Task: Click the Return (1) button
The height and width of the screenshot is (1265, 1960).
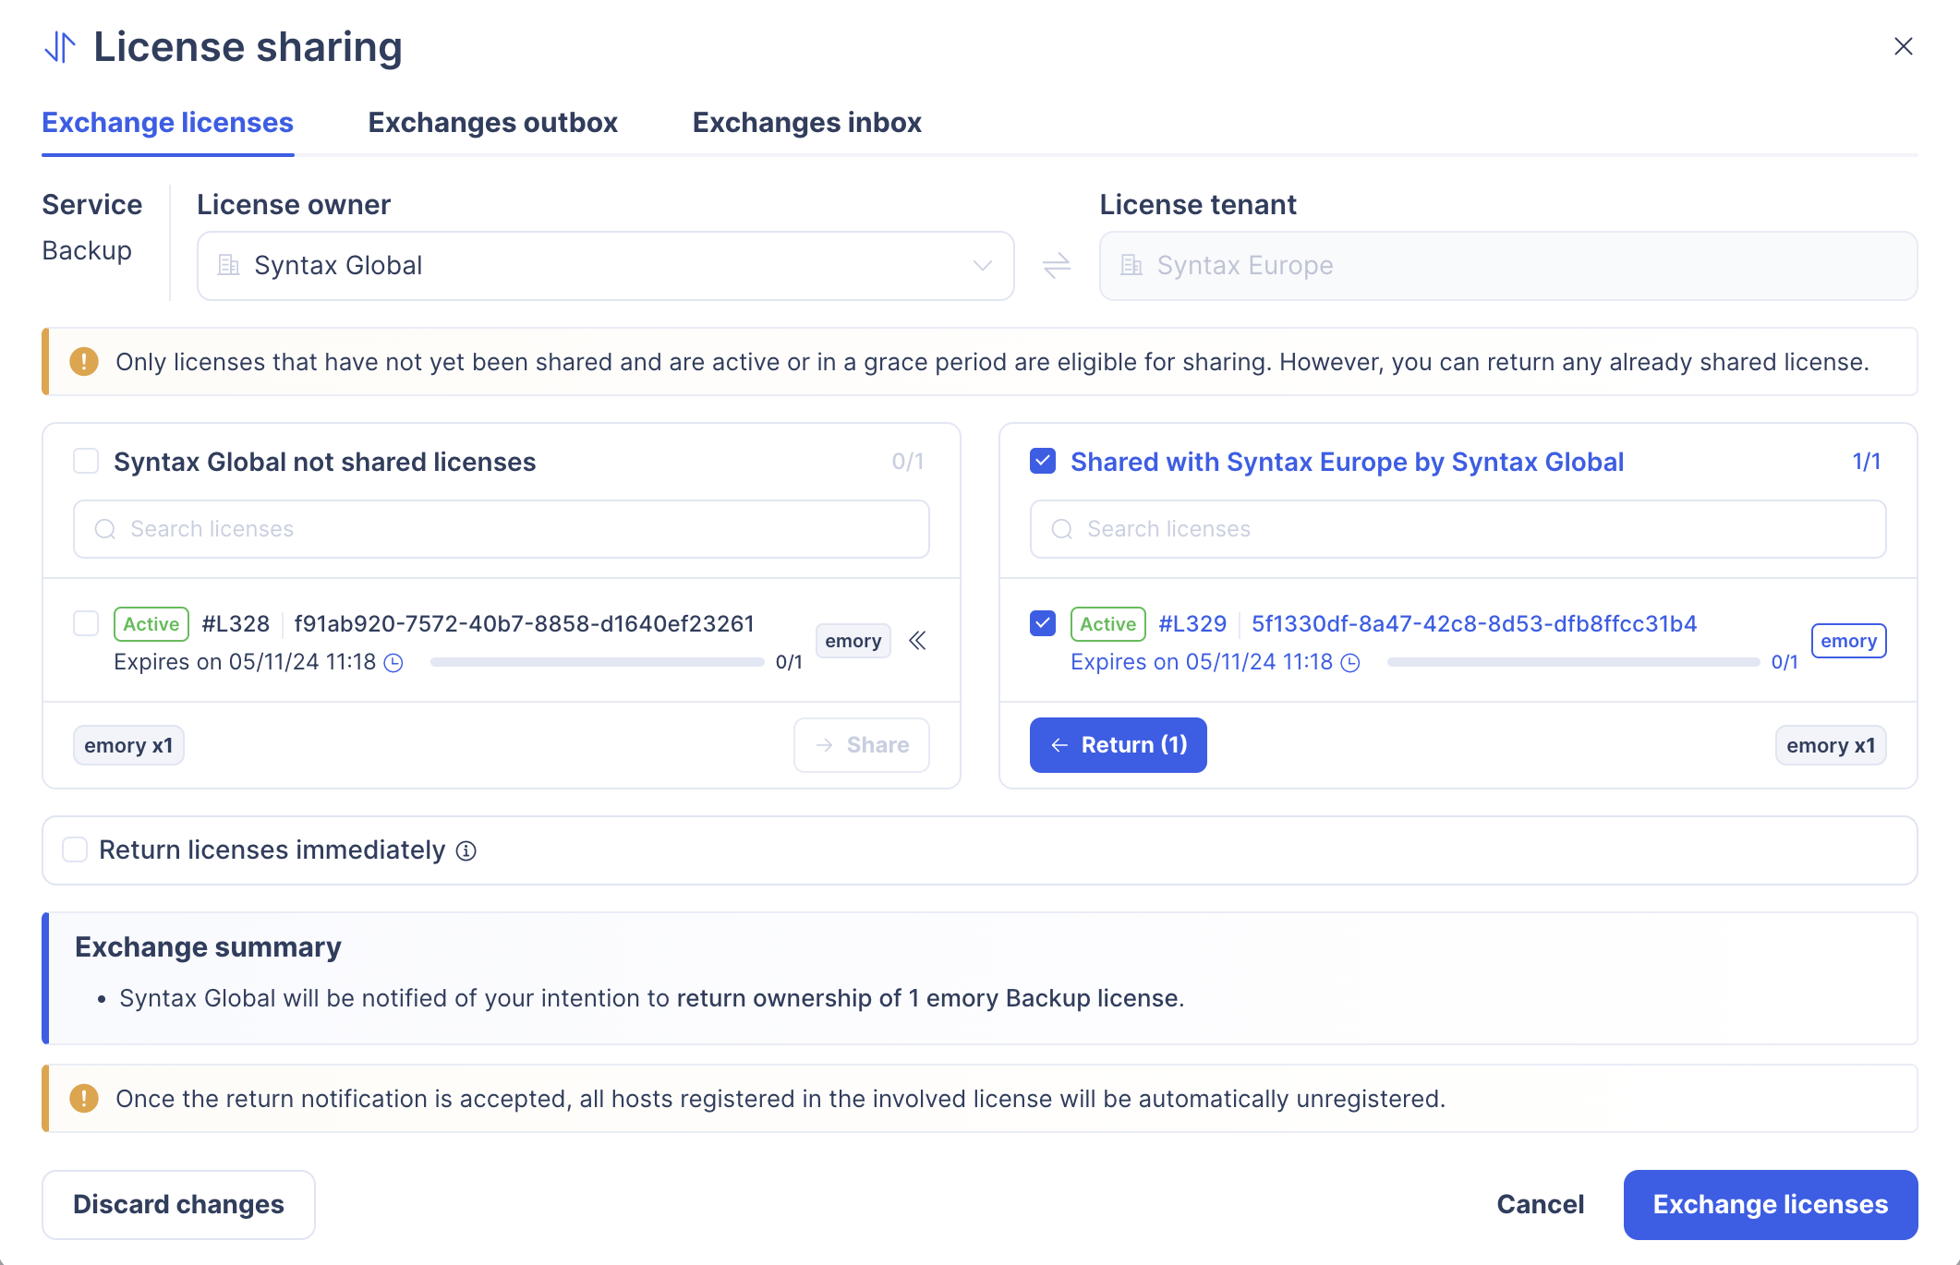Action: (x=1118, y=745)
